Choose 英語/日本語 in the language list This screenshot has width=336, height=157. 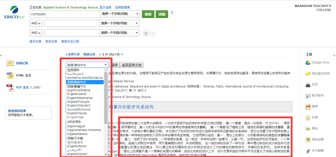[x=75, y=138]
